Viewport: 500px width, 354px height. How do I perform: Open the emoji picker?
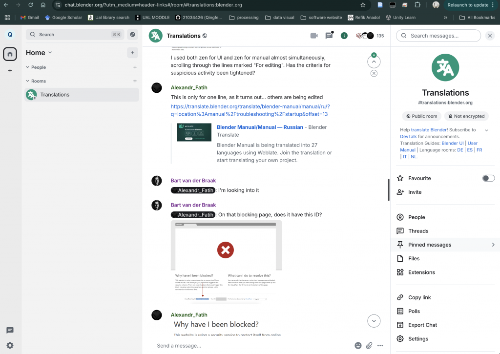tap(358, 345)
